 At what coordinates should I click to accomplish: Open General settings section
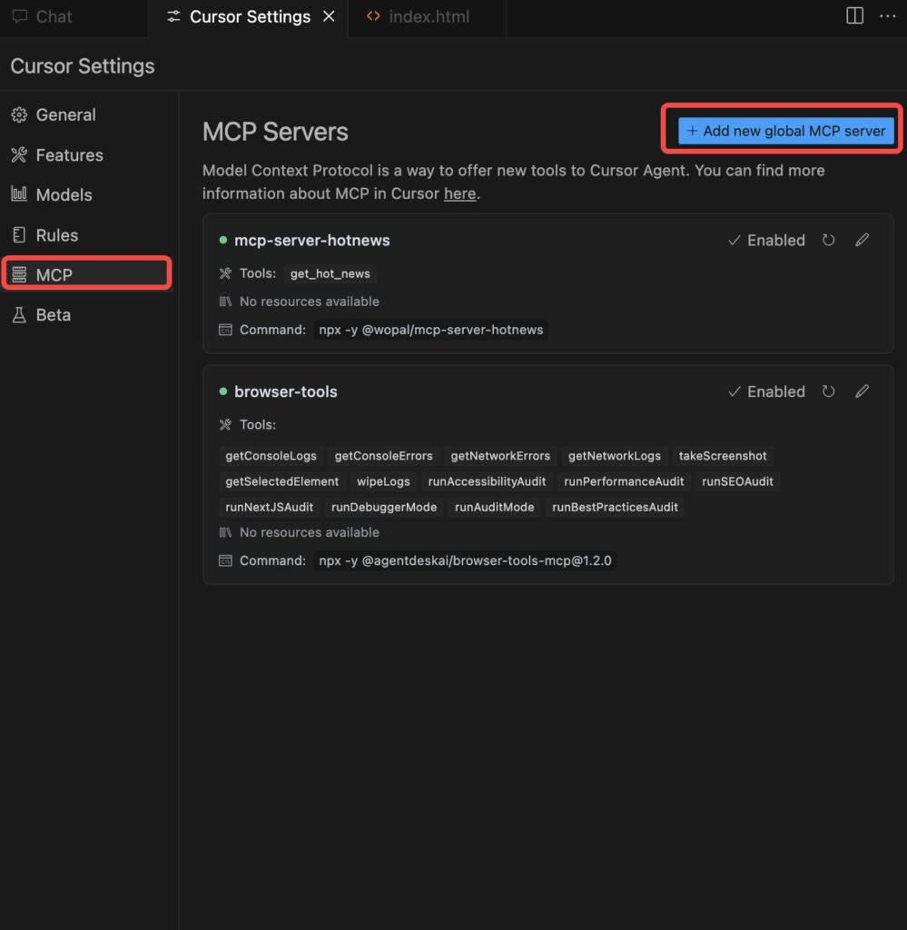[64, 115]
